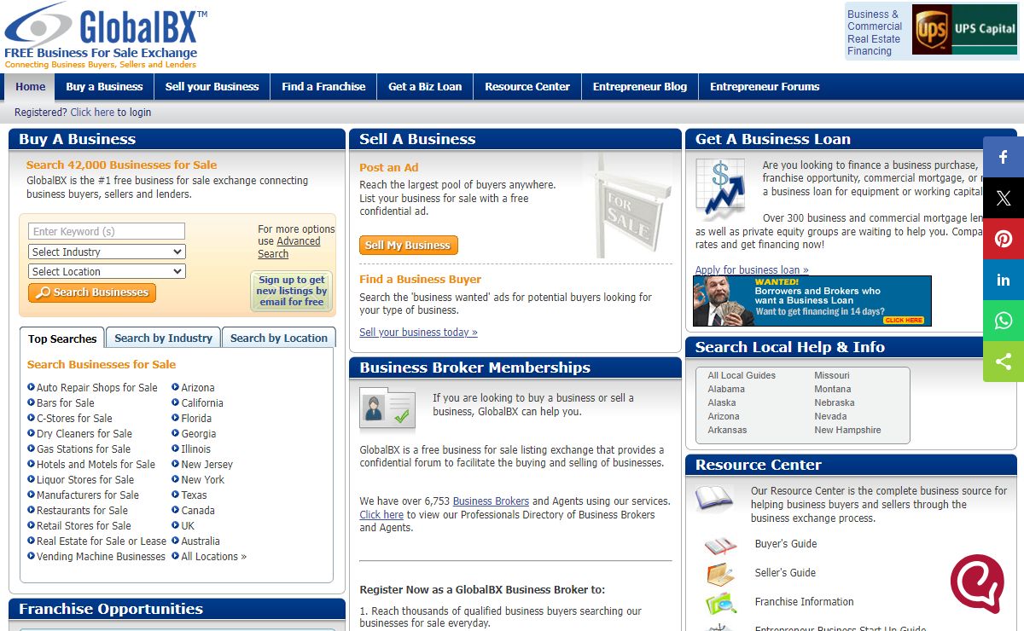Open Entrepreneur Forums menu item
This screenshot has width=1024, height=631.
coord(765,87)
